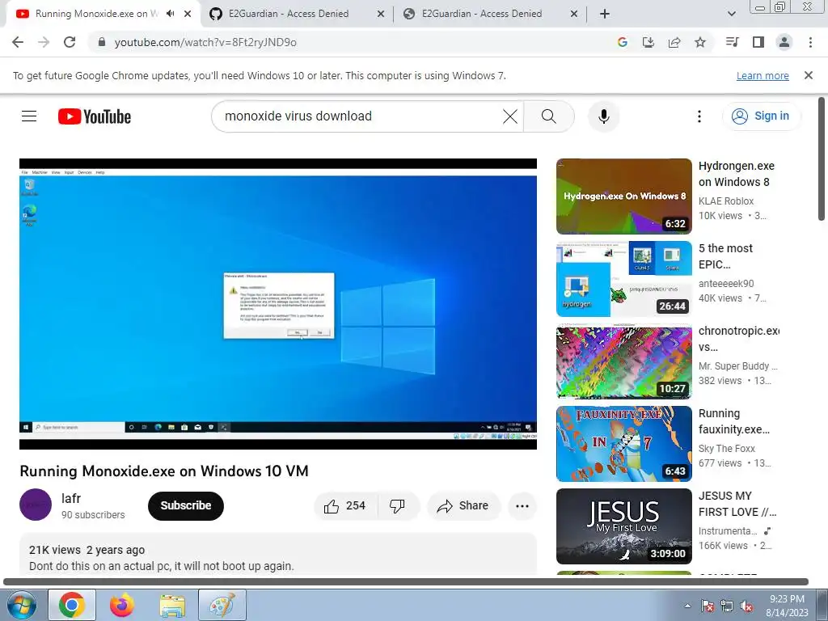Open lafr channel name link
The height and width of the screenshot is (621, 828).
click(71, 498)
